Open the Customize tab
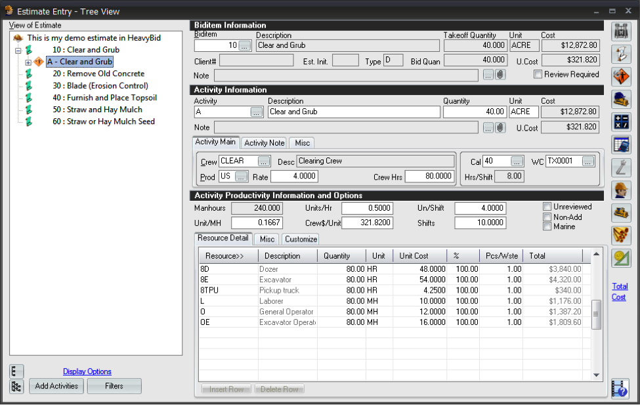640x405 pixels. 301,240
